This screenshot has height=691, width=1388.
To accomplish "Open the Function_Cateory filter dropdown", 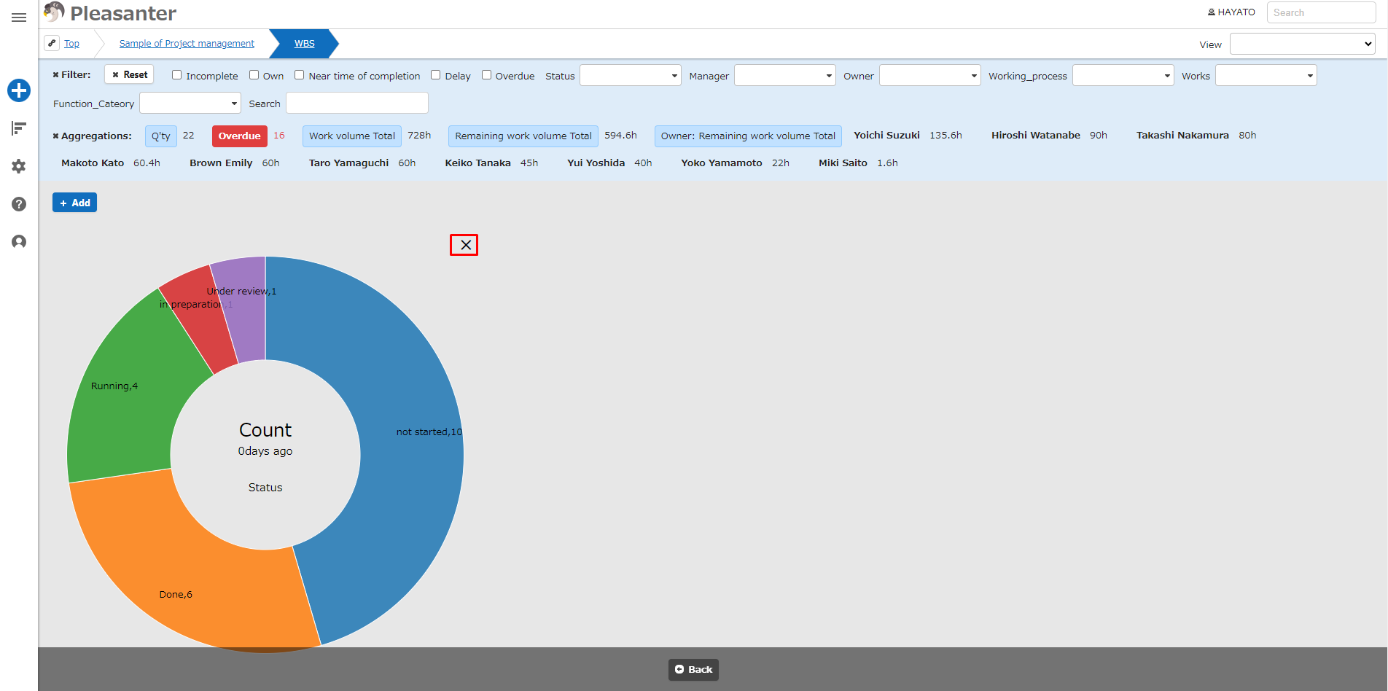I will pos(190,103).
